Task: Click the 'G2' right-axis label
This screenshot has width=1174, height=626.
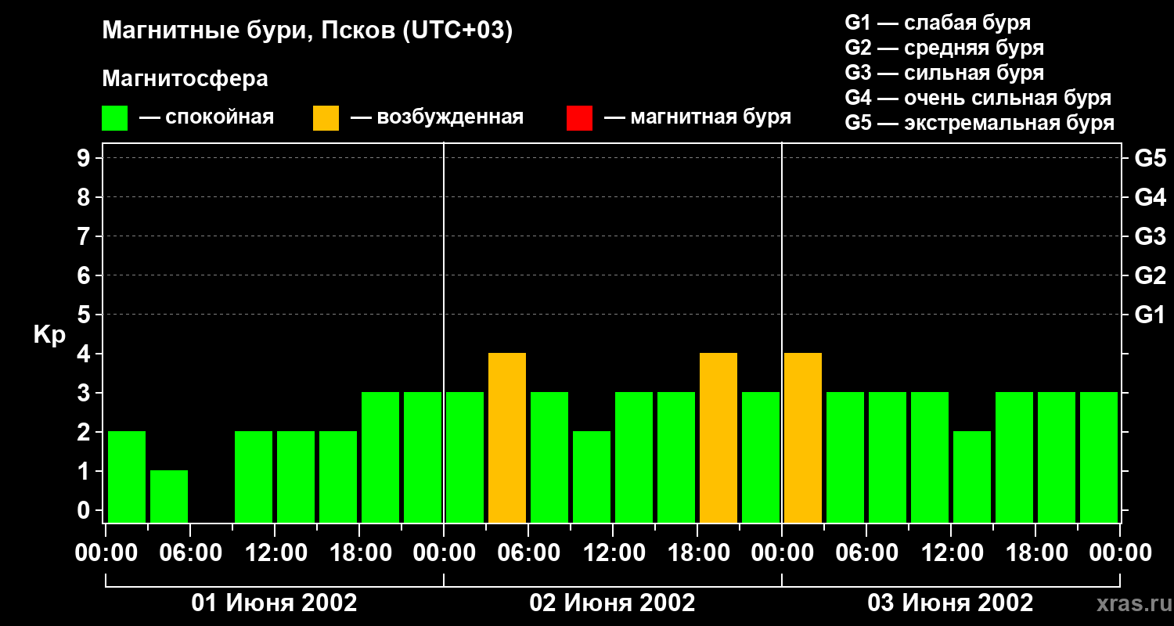Action: coord(1150,275)
